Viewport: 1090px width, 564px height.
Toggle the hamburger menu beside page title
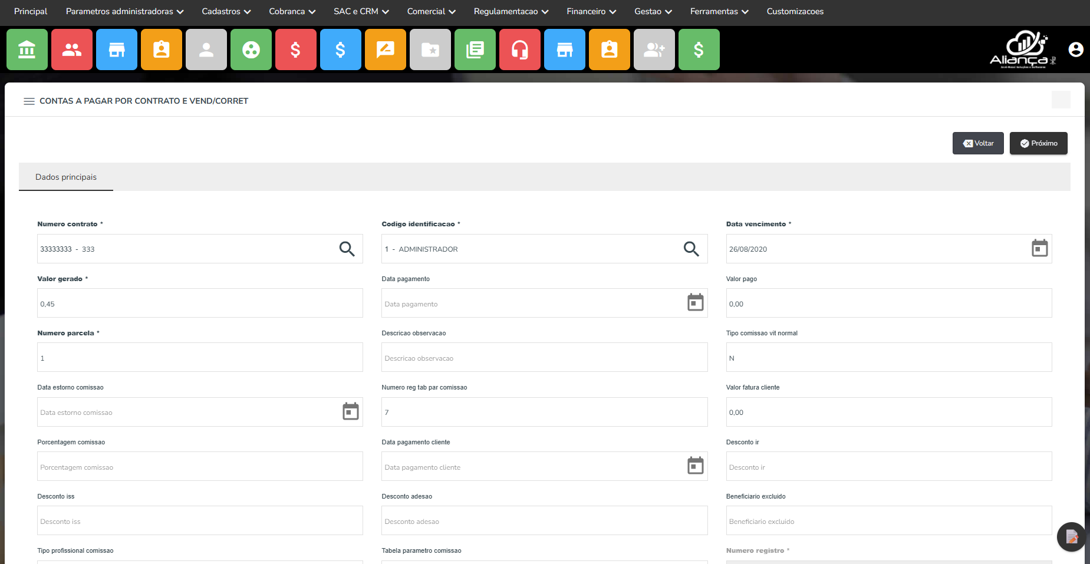coord(29,101)
